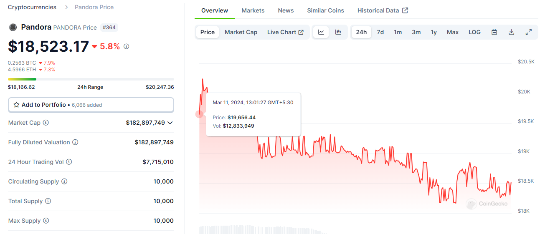Click the 4.5966 ETH value

coord(22,70)
